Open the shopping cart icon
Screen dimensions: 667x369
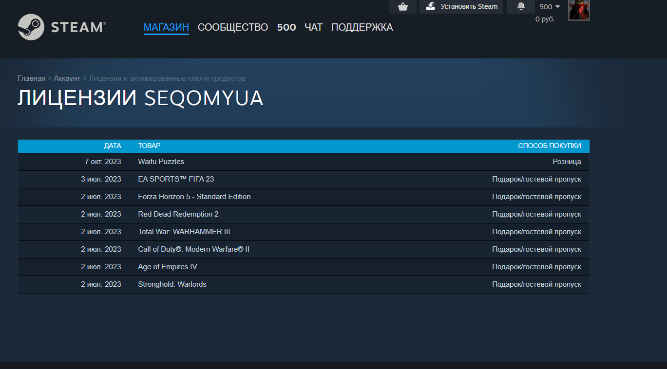pos(402,6)
